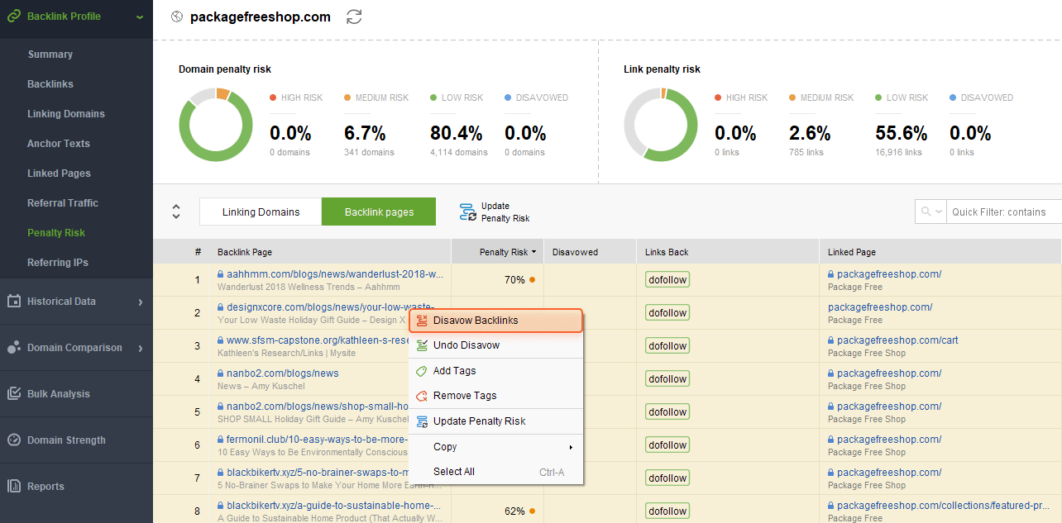Open the aahhmm.com wanderlust-2018 backlink
Screen dimensions: 1062x523
335,274
